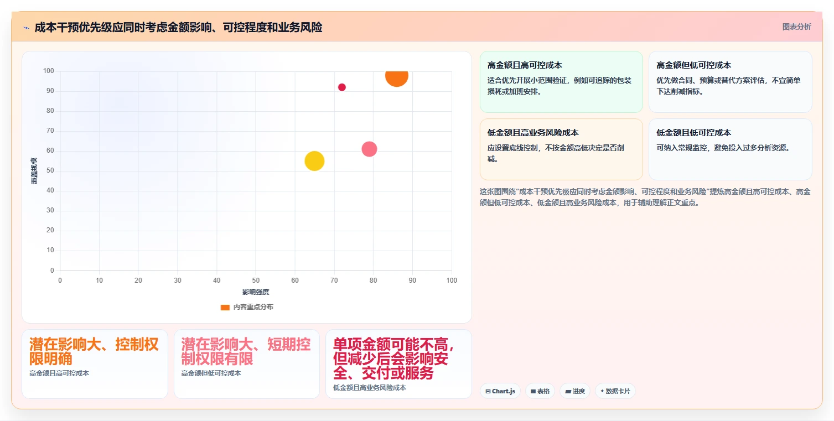Click the text 应设置底线控制
This screenshot has width=834, height=421.
tap(513, 148)
